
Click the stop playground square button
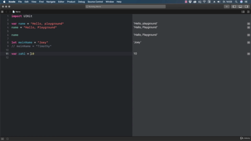[x=7, y=139]
